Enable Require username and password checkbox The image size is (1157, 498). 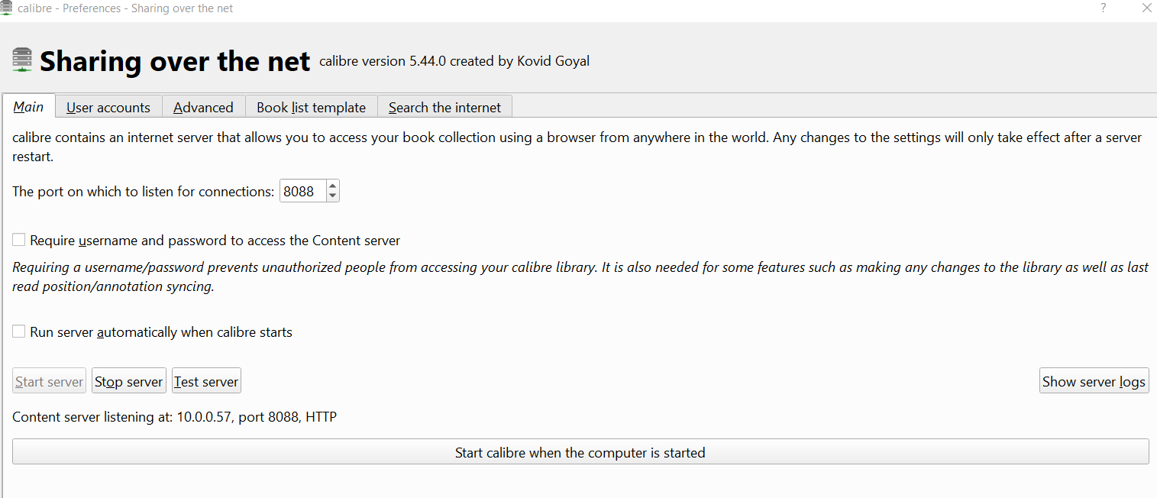(19, 241)
